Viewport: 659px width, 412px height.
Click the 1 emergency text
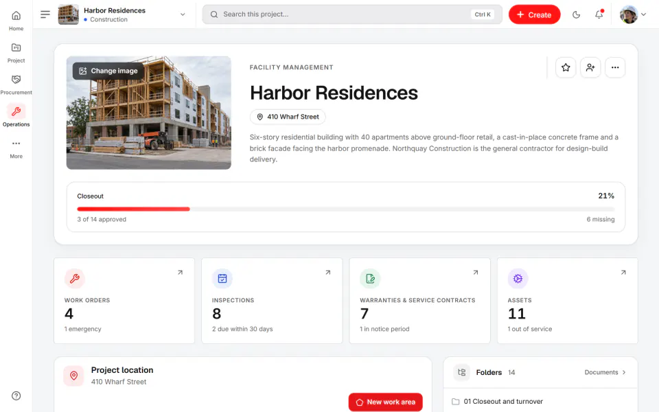83,329
